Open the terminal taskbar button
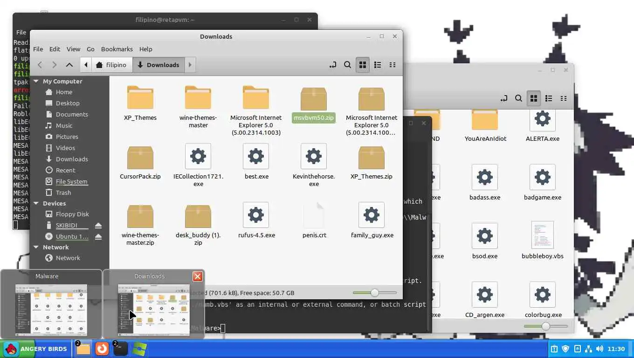This screenshot has height=358, width=634. tap(120, 349)
